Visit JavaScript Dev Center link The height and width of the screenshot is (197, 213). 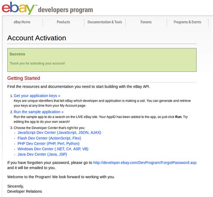click(59, 133)
